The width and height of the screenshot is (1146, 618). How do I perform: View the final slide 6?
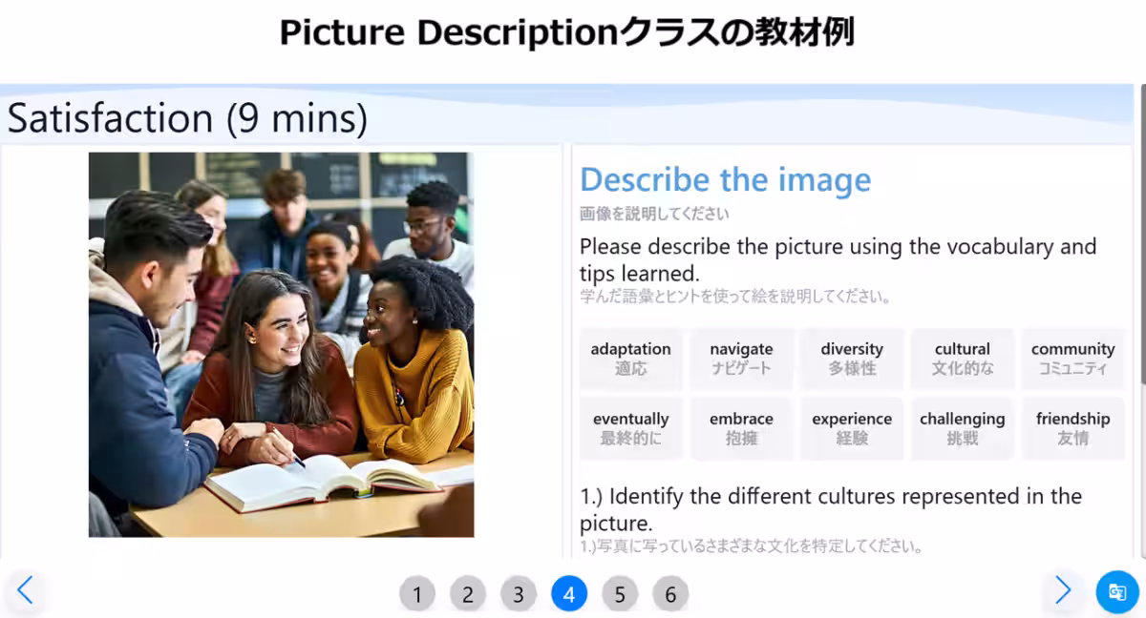[x=670, y=593]
